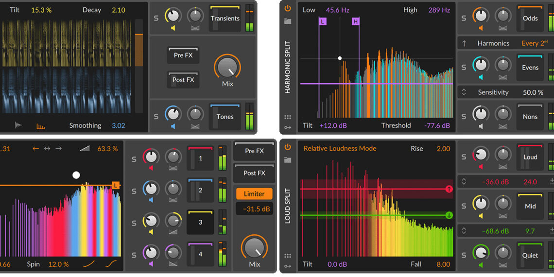This screenshot has height=277, width=554.
Task: Click the purple H high frequency marker
Action: [355, 21]
